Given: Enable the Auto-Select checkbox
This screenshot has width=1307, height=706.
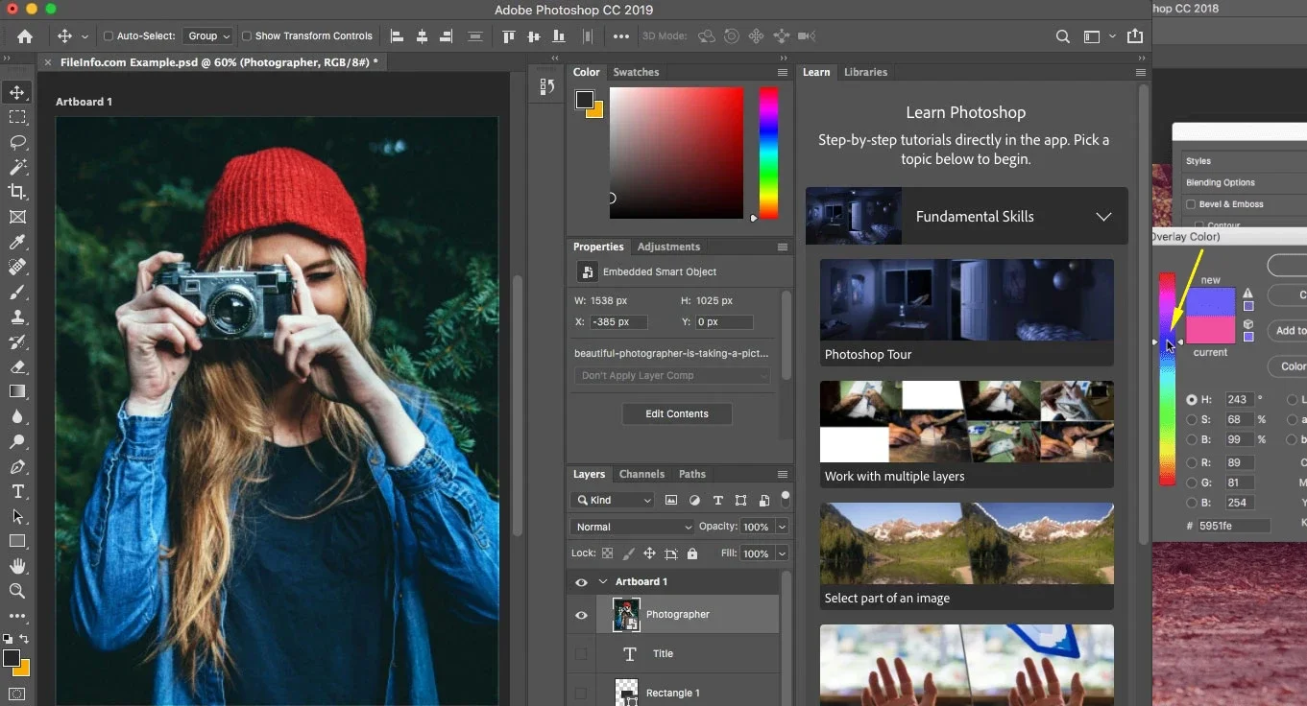Looking at the screenshot, I should point(109,36).
